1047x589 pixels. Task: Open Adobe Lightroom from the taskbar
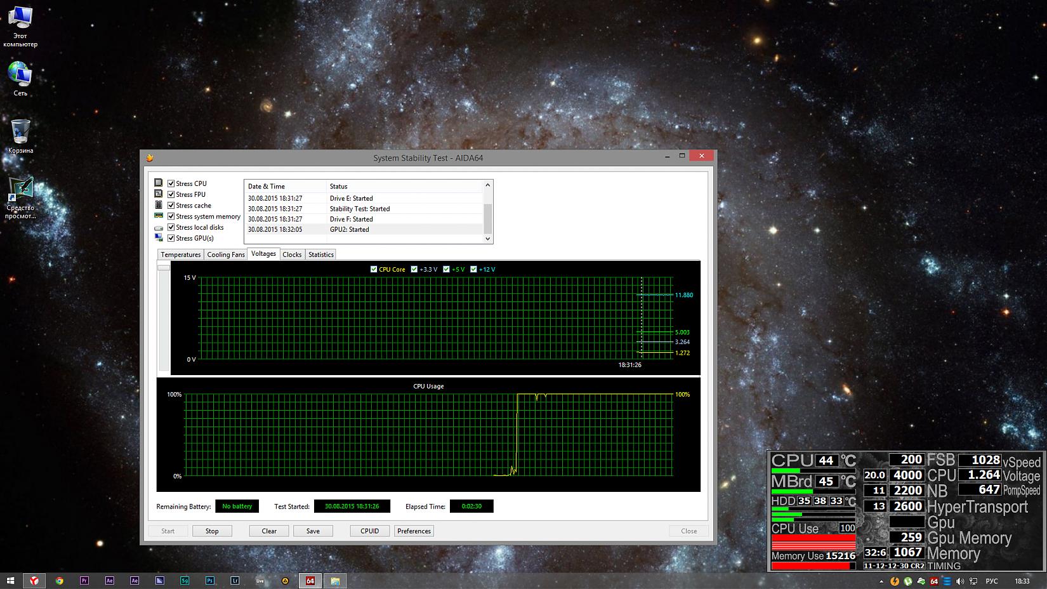pos(235,581)
